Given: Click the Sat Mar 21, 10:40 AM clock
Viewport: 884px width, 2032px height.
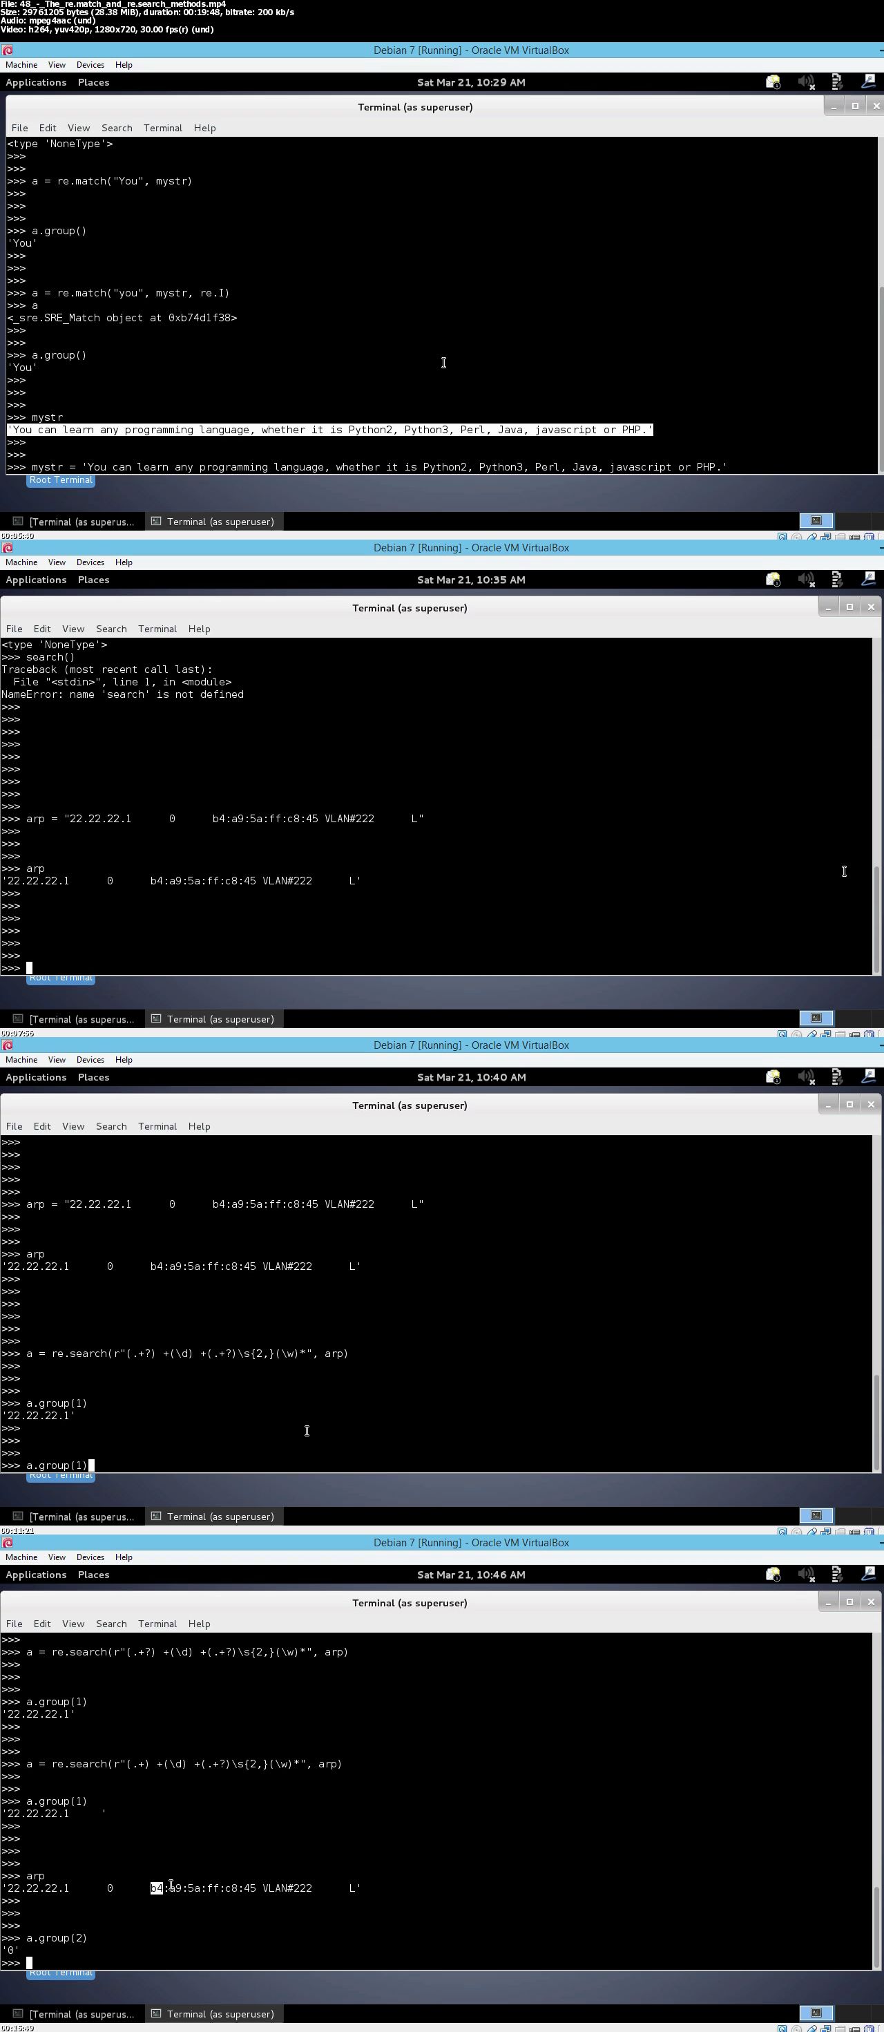Looking at the screenshot, I should (471, 1078).
